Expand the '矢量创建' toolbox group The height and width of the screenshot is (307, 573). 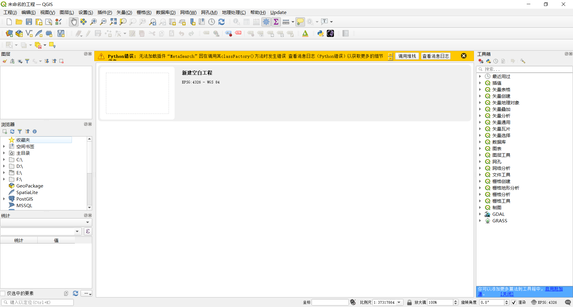tap(480, 96)
